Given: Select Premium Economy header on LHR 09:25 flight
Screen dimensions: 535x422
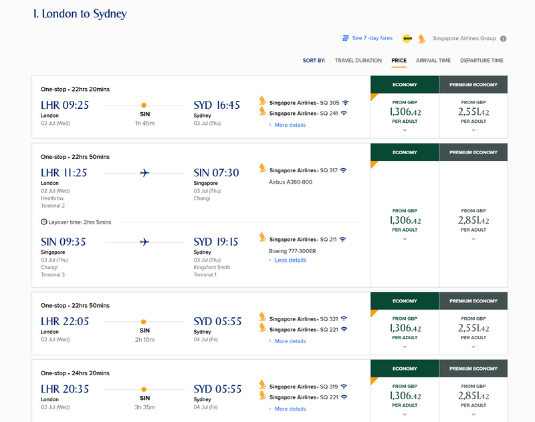Looking at the screenshot, I should (x=473, y=85).
